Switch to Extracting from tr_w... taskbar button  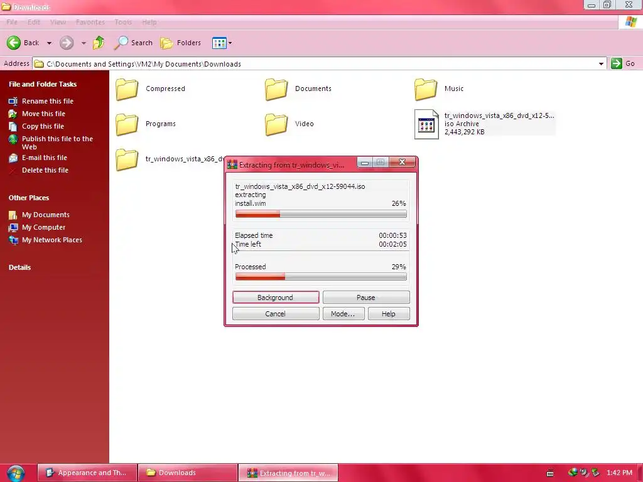(288, 473)
